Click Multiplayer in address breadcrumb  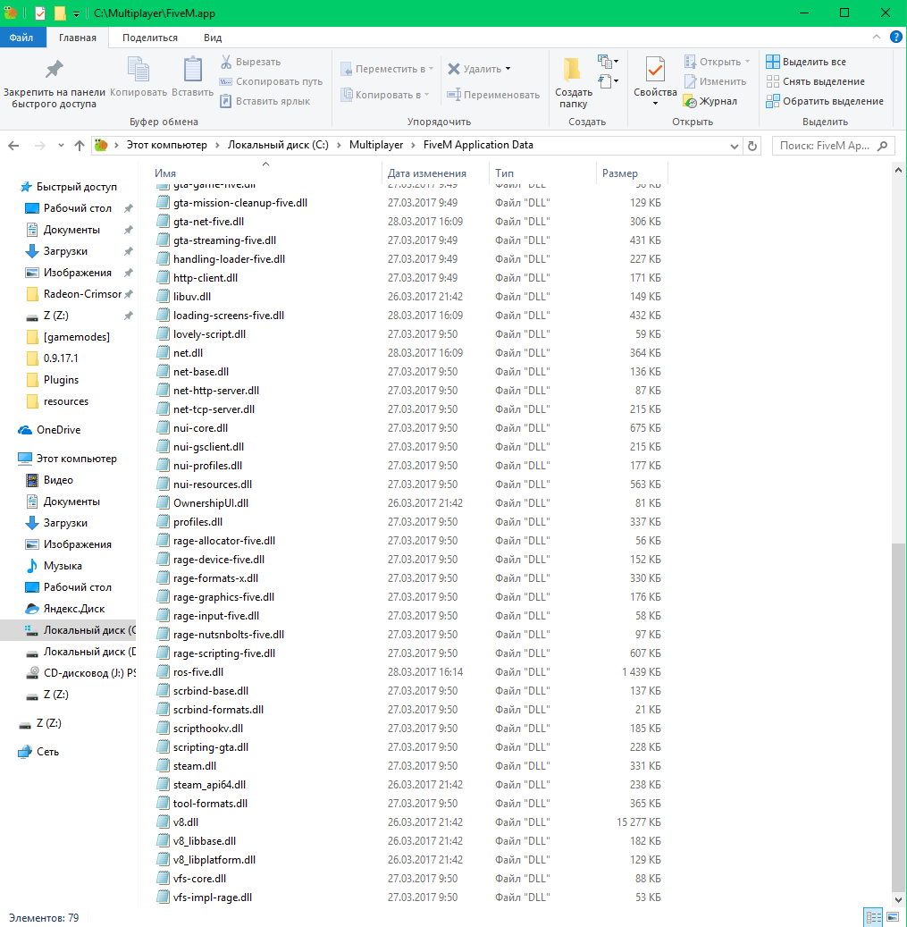(376, 145)
